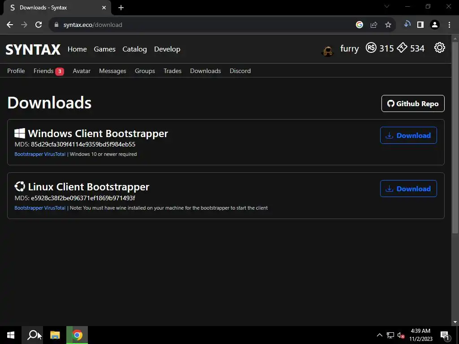
Task: Click the Robux currency icon
Action: (371, 47)
